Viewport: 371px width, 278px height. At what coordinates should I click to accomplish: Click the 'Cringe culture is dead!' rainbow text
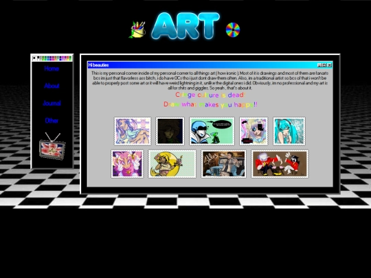coord(210,95)
